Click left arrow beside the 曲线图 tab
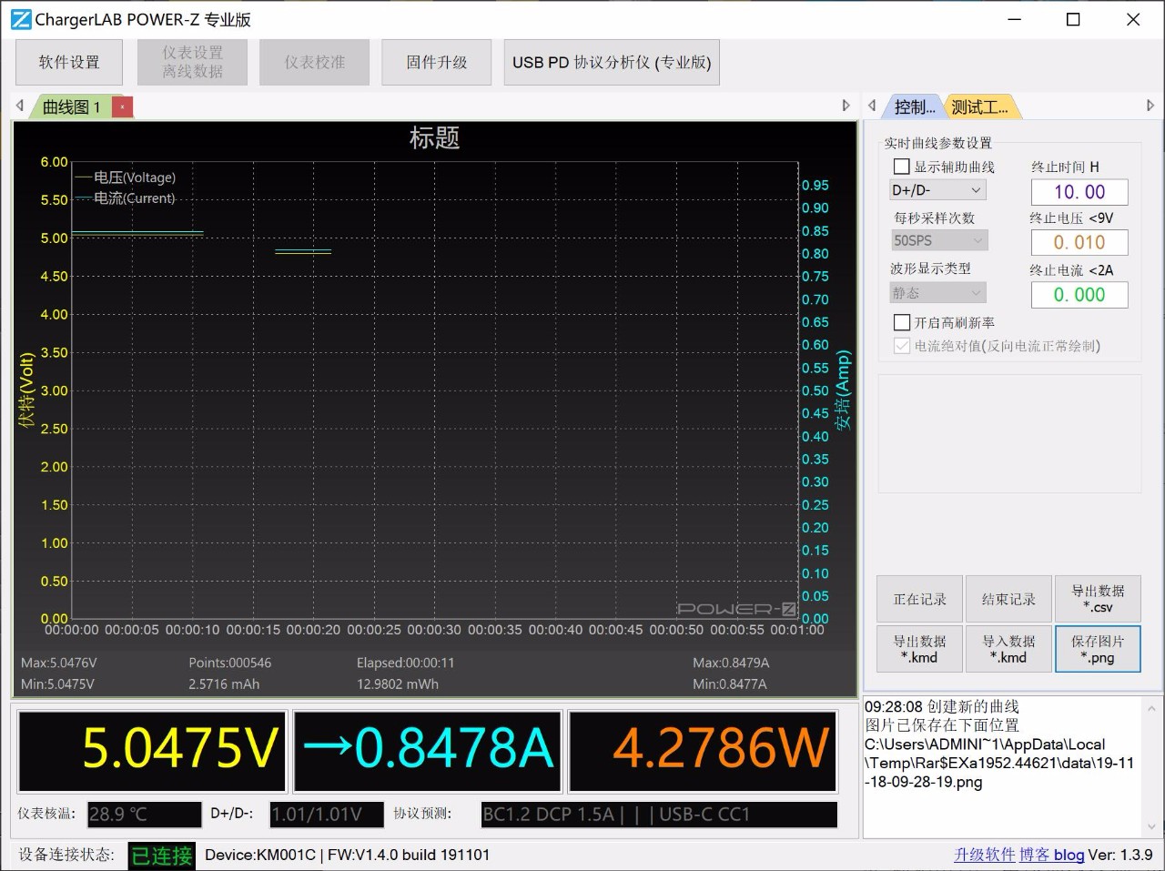Image resolution: width=1165 pixels, height=871 pixels. pyautogui.click(x=20, y=106)
